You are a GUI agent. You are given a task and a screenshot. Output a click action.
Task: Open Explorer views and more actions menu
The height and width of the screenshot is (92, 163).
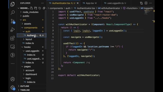click(43, 3)
